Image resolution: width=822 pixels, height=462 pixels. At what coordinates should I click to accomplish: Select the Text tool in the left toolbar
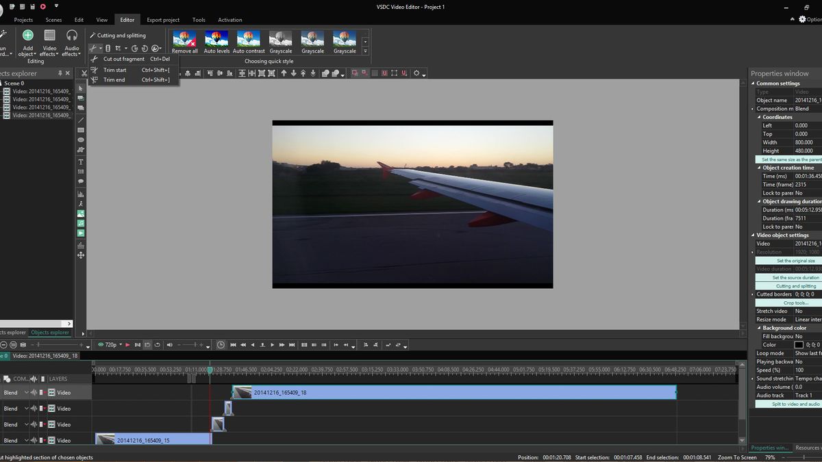pyautogui.click(x=80, y=162)
